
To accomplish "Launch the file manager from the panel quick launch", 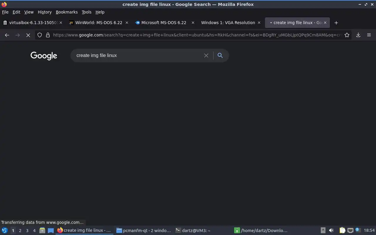I will click(42, 230).
